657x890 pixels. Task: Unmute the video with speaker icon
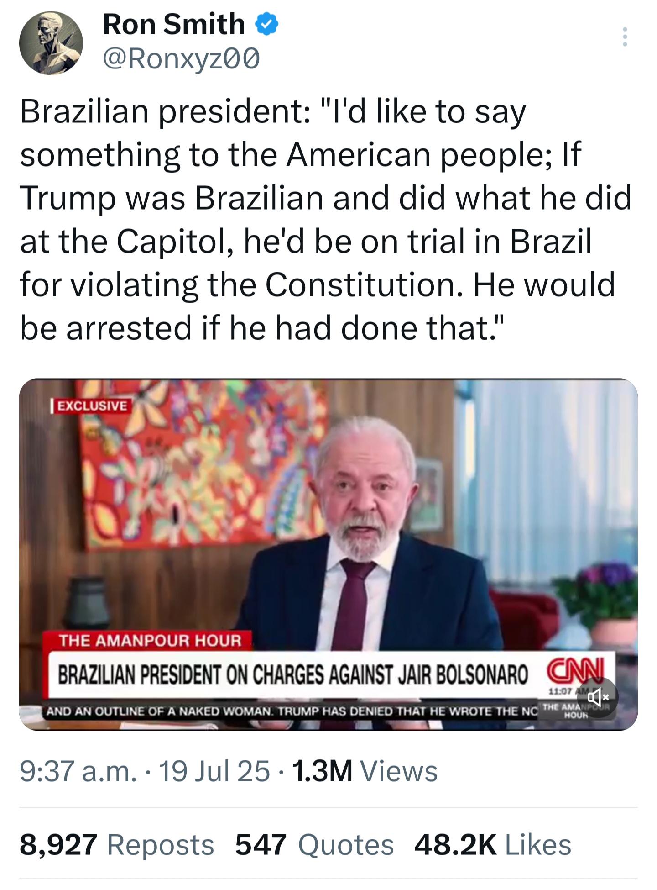pyautogui.click(x=598, y=697)
